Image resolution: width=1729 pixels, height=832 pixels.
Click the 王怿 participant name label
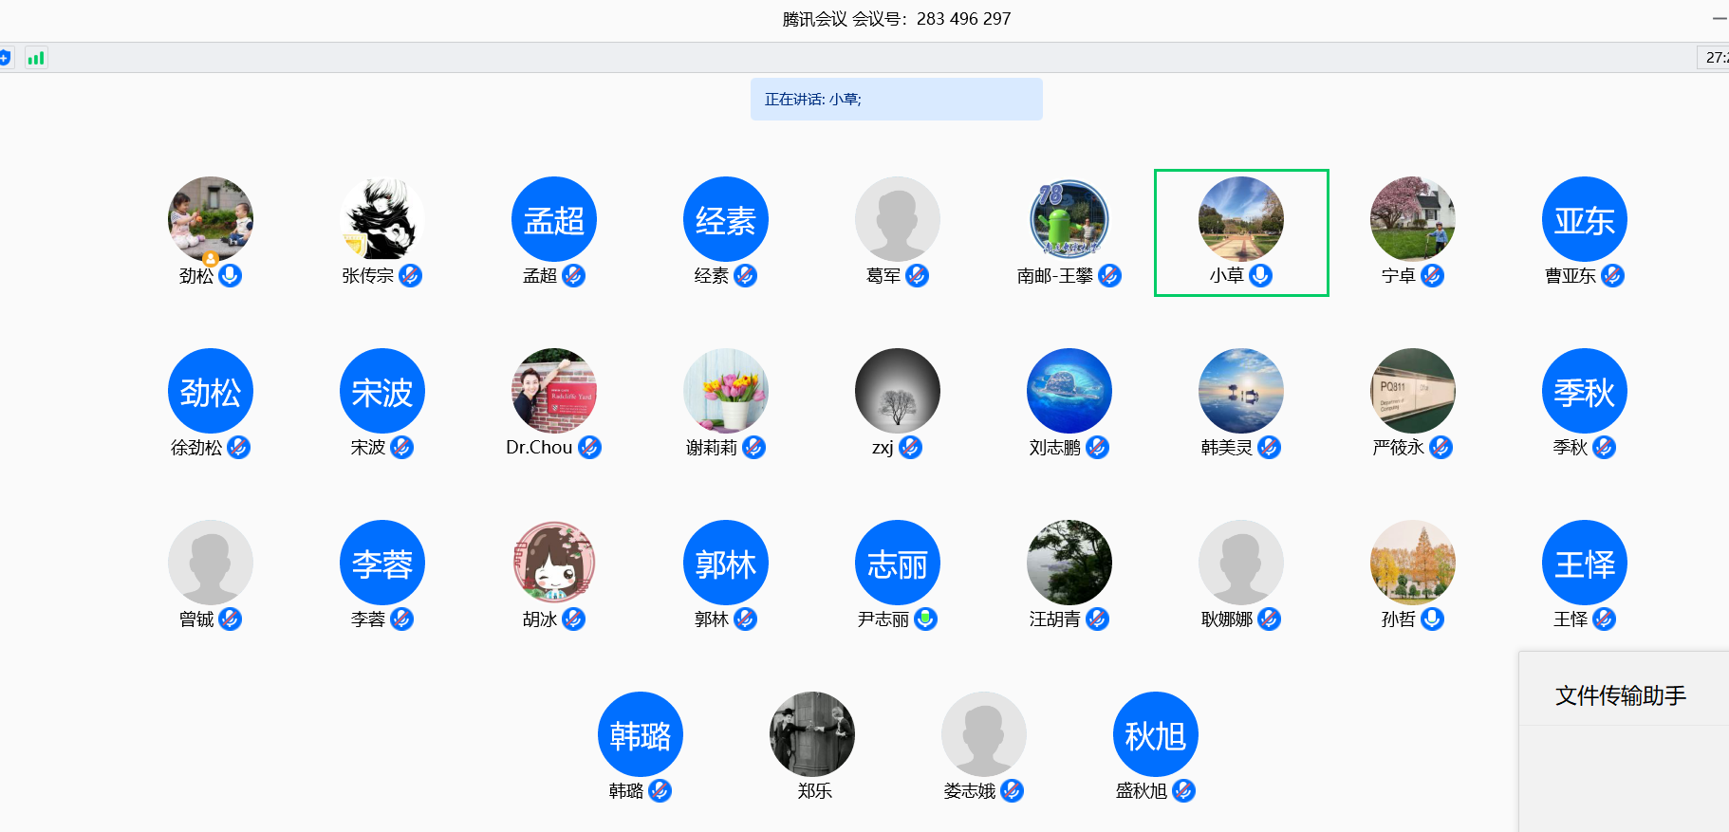pyautogui.click(x=1570, y=619)
